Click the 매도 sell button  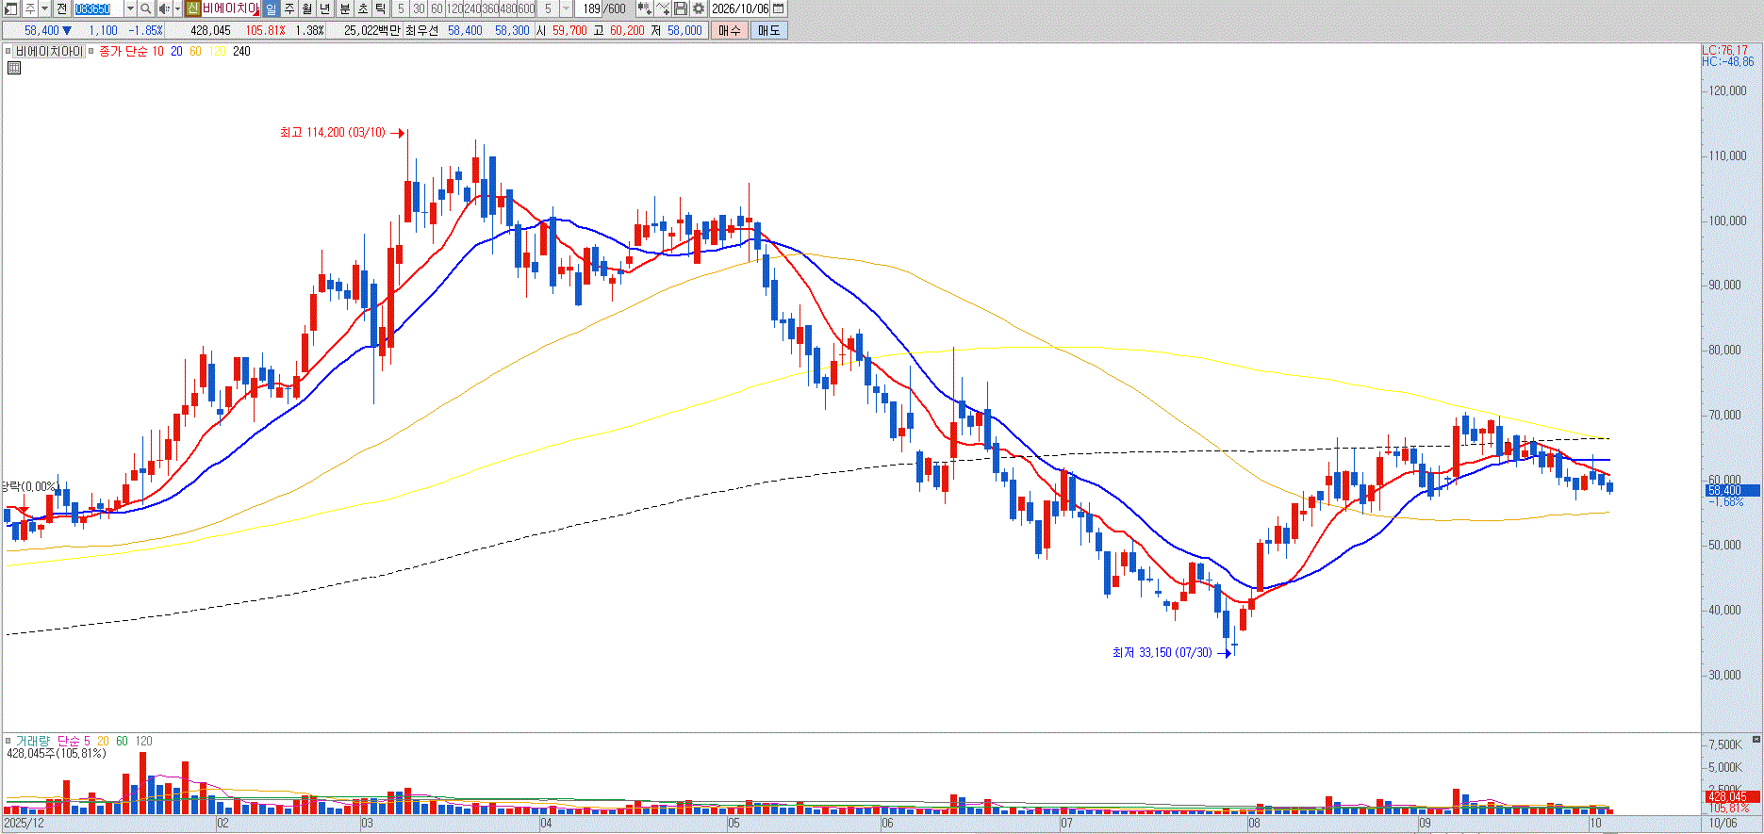[x=768, y=30]
